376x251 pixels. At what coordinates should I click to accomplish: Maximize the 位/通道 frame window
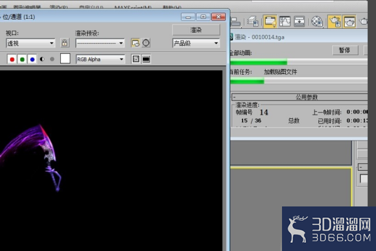tap(203, 17)
